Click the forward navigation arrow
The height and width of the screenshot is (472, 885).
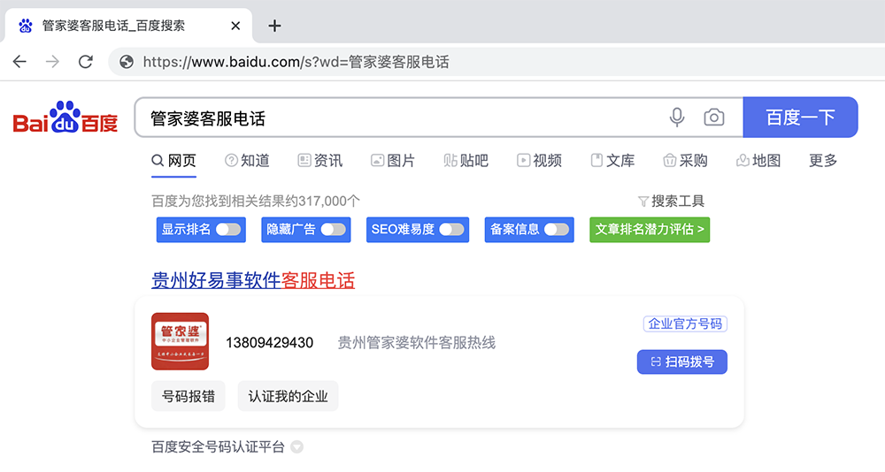(x=52, y=62)
